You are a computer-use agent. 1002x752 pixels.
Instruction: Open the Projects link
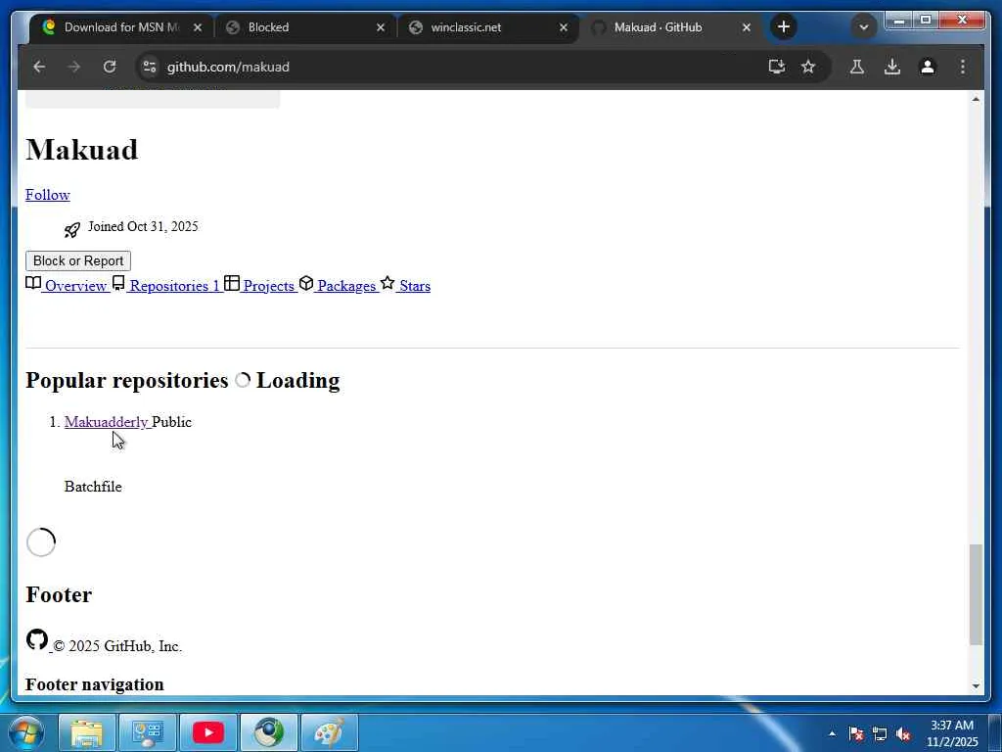(x=268, y=286)
